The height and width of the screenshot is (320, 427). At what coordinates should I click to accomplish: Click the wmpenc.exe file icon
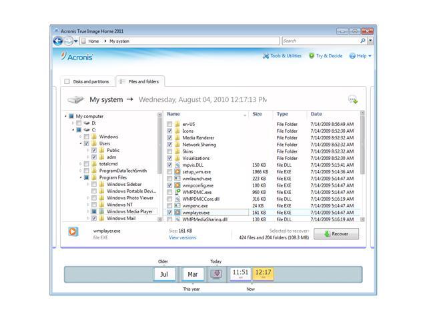click(177, 206)
